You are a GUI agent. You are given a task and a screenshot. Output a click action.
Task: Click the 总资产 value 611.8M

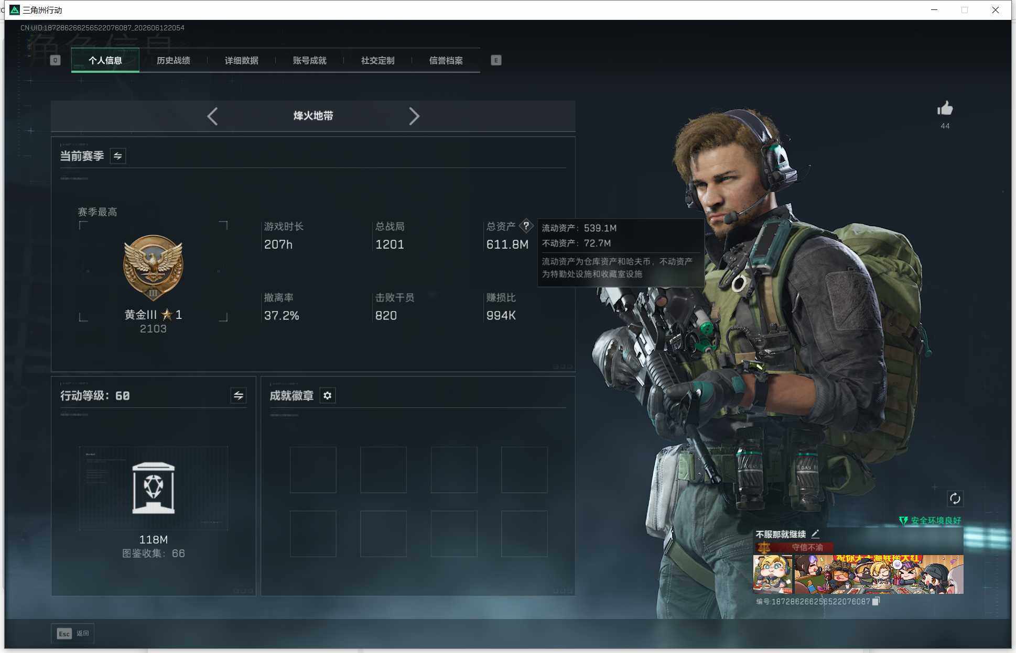tap(507, 245)
